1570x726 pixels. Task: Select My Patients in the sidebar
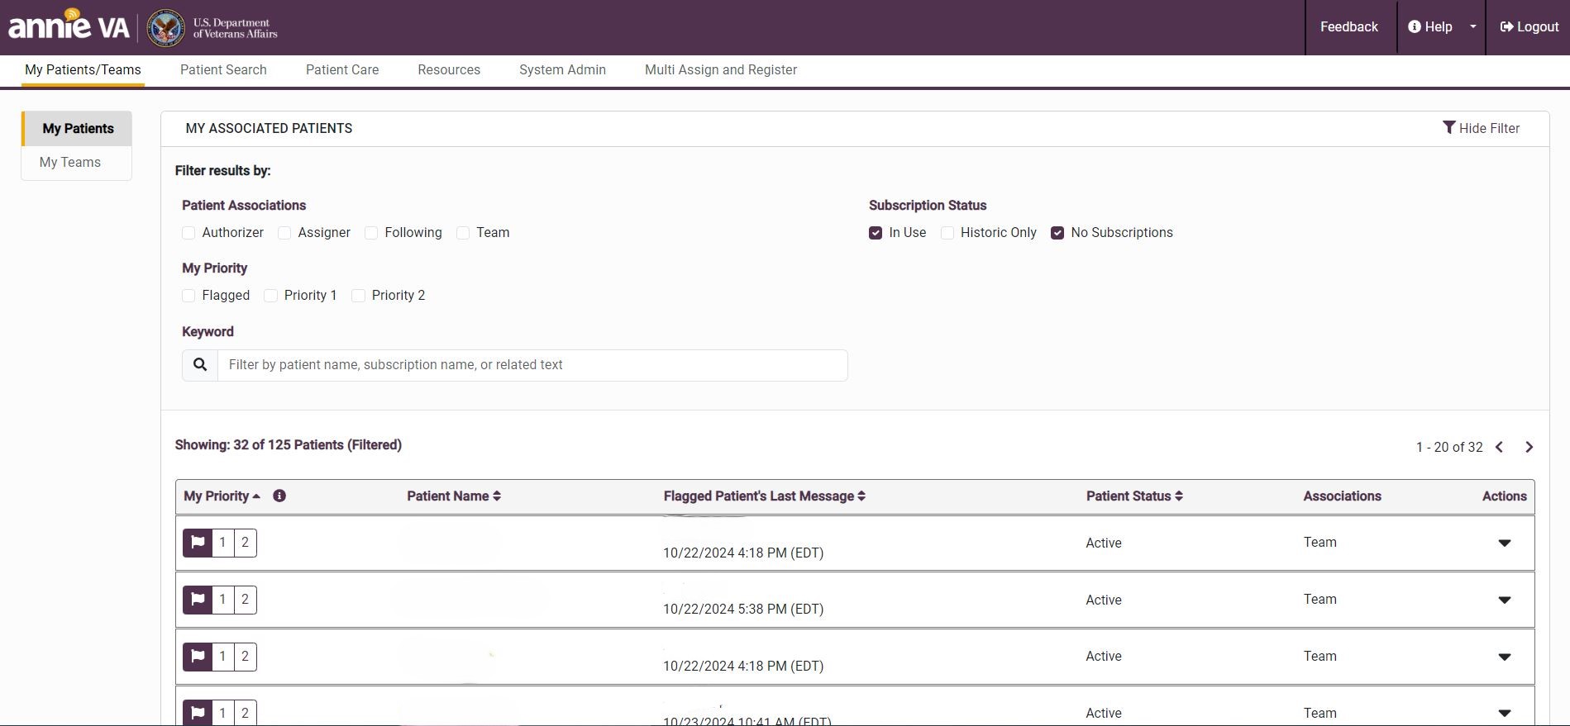[x=77, y=129]
